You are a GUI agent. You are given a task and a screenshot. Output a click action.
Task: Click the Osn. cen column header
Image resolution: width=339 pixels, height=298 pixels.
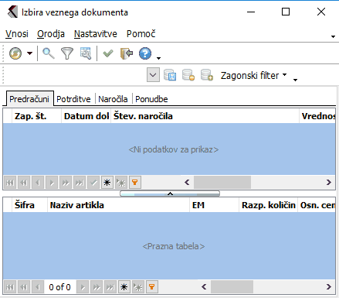[317, 205]
